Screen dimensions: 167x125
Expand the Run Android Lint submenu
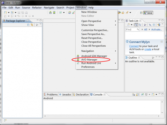(x=97, y=63)
